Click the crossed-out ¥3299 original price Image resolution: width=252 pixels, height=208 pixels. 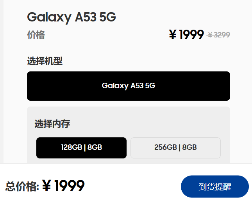(x=219, y=35)
